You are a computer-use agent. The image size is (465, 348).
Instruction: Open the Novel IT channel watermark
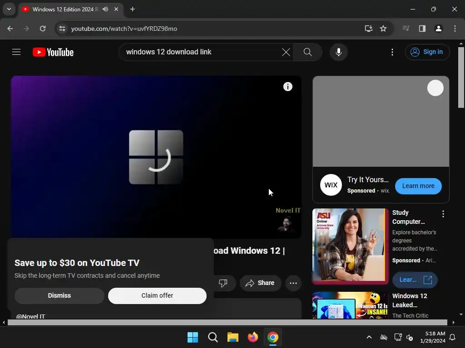pyautogui.click(x=287, y=220)
